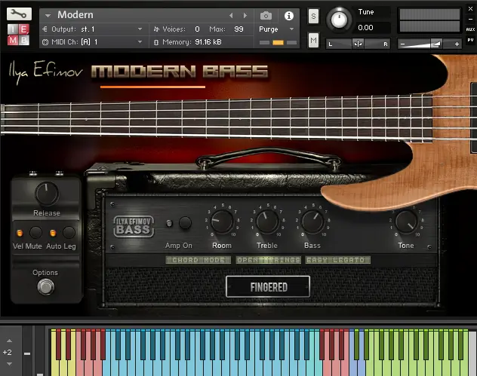Go to the previous instrument preset arrow
The image size is (477, 376).
pyautogui.click(x=231, y=15)
